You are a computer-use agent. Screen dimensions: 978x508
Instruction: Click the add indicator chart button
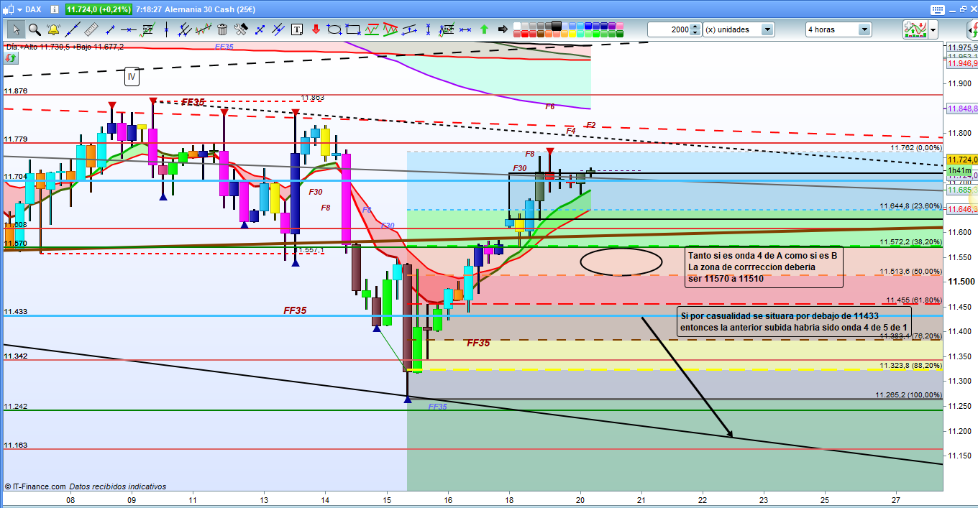point(915,29)
